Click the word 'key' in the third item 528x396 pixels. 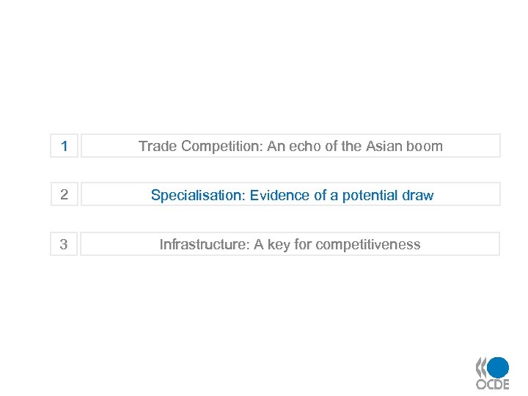(279, 244)
